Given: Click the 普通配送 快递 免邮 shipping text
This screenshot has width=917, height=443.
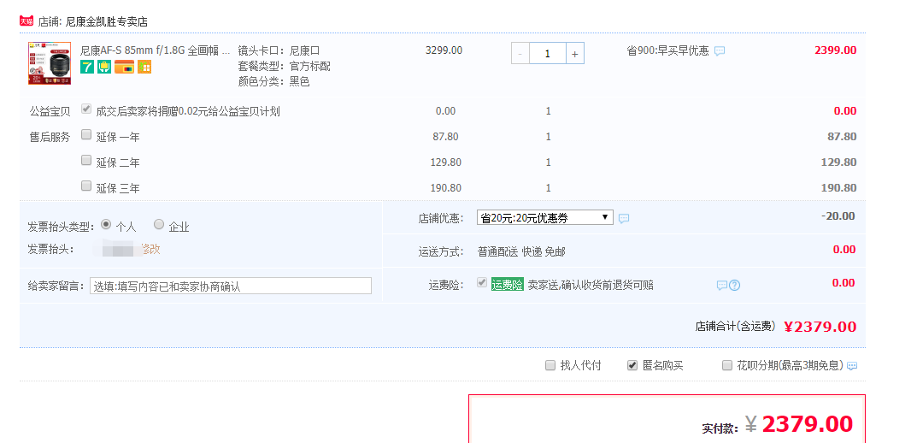Looking at the screenshot, I should coord(521,251).
